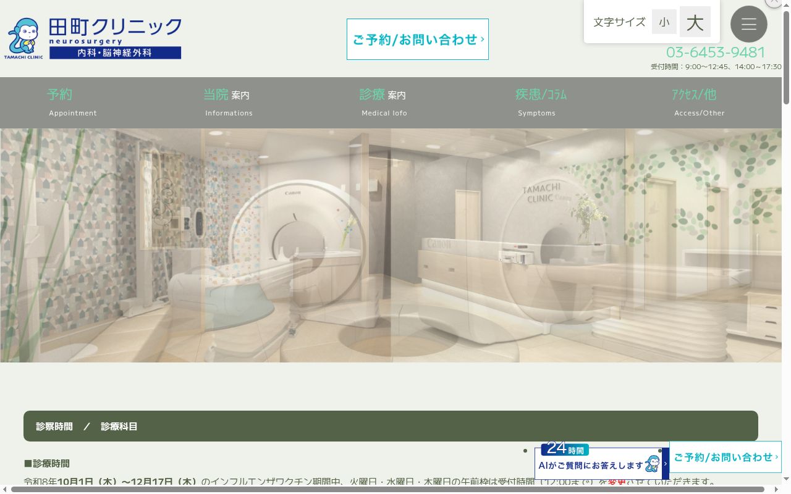Click the 受付時間 hours text
This screenshot has width=791, height=494.
tap(716, 67)
